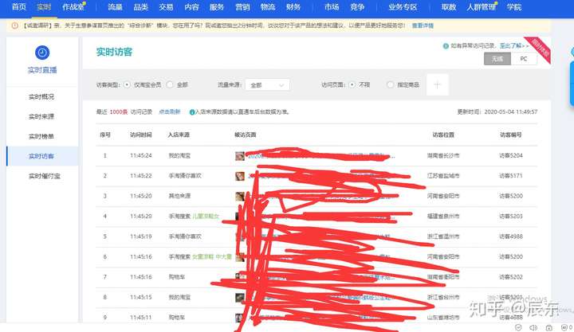Click 入店来源 column header
The width and height of the screenshot is (574, 332).
179,135
